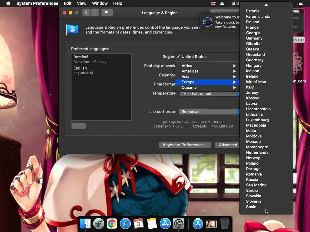Launch Google Chrome from the Dock
Viewport: 310px width, 232px height.
point(112,224)
